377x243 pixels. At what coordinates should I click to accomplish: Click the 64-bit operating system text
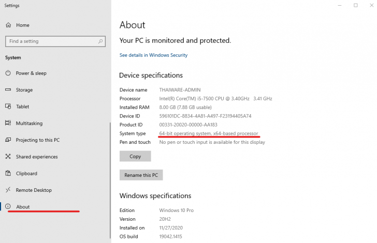[209, 133]
